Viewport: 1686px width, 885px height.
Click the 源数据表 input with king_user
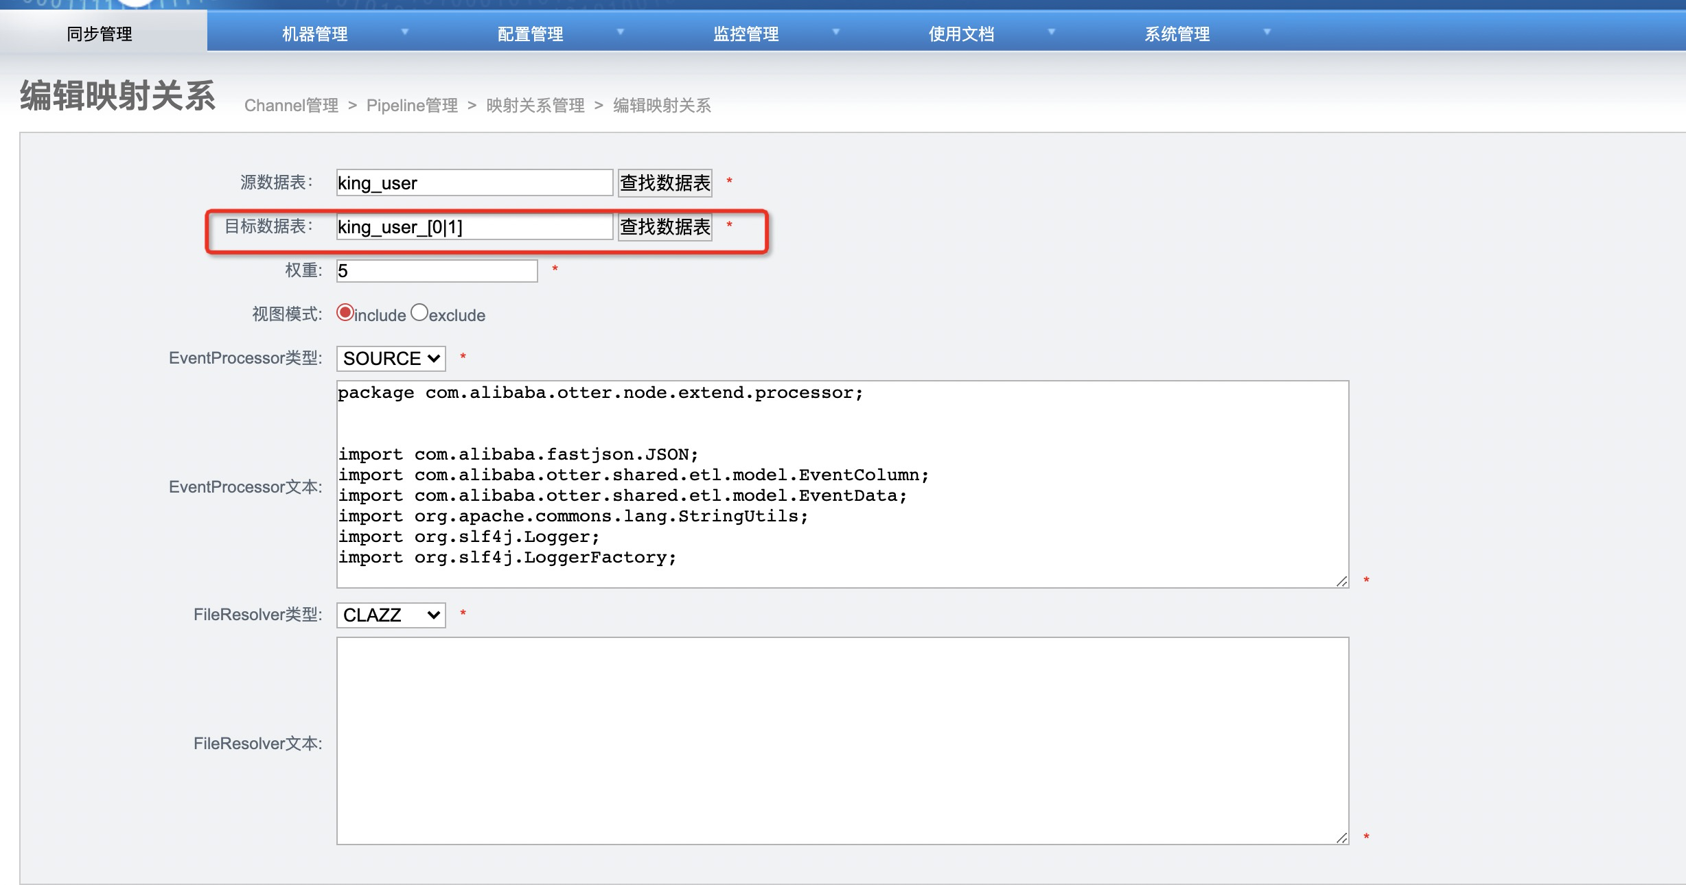click(474, 182)
